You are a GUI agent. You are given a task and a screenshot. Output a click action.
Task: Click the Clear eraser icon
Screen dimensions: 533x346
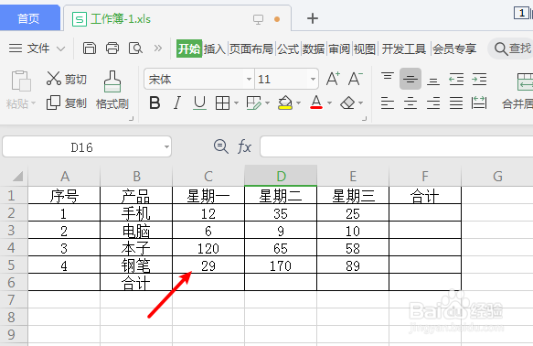[x=347, y=103]
